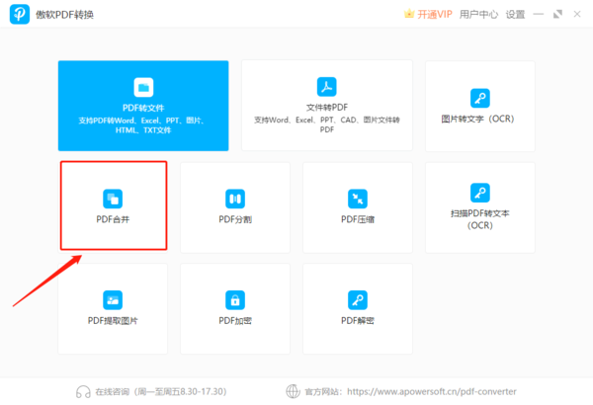The image size is (593, 405).
Task: Click the PDF提取图片 extract images icon
Action: point(113,299)
